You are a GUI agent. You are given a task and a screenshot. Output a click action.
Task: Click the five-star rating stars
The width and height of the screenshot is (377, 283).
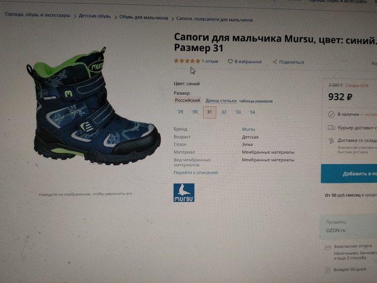coord(187,61)
